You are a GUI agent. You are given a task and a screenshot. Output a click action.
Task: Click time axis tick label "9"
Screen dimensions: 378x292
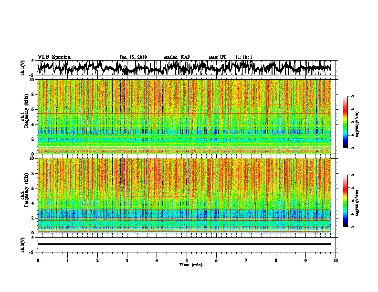point(305,261)
